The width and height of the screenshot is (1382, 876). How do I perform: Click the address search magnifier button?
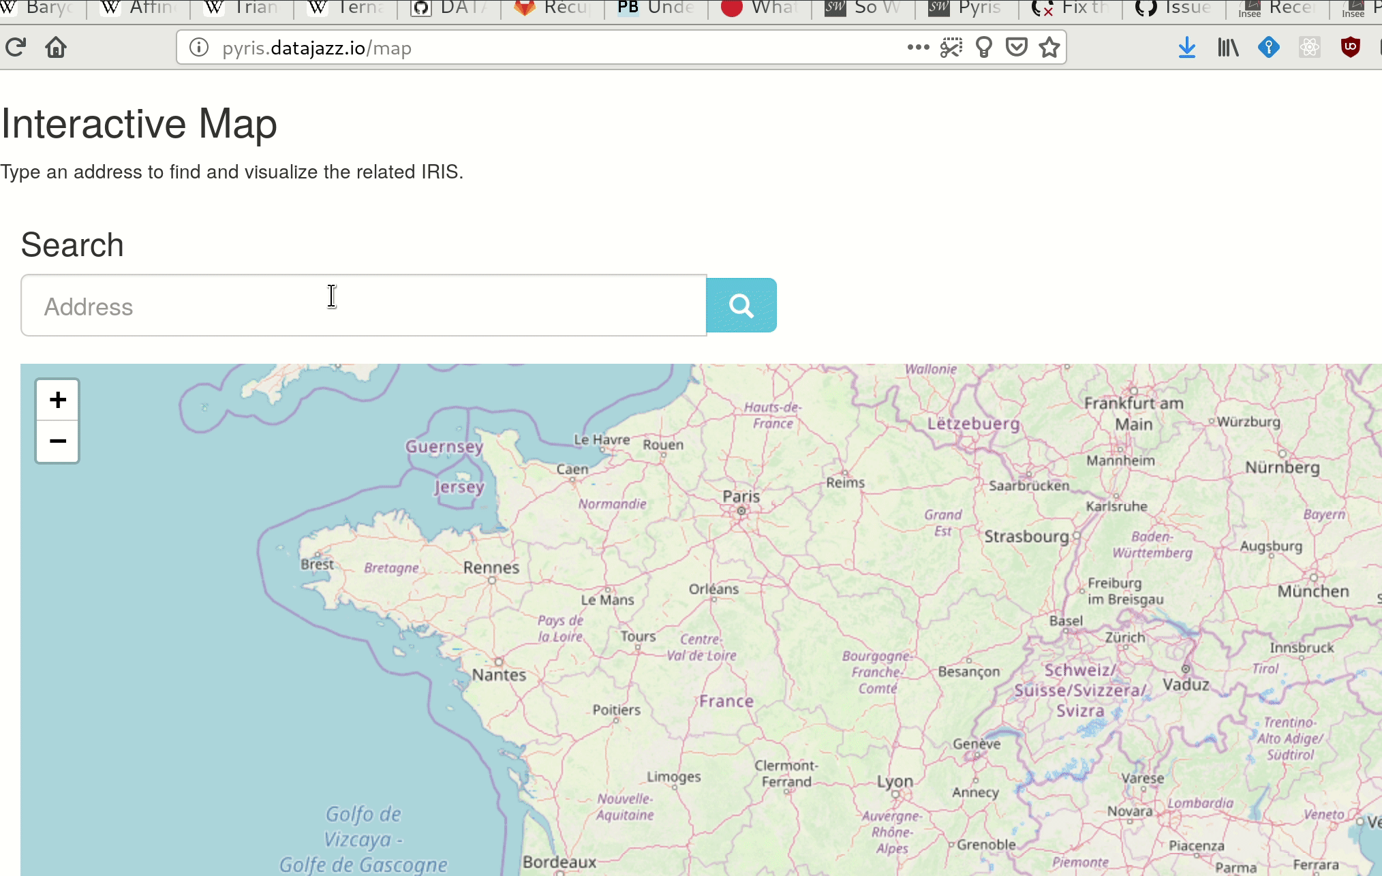741,305
